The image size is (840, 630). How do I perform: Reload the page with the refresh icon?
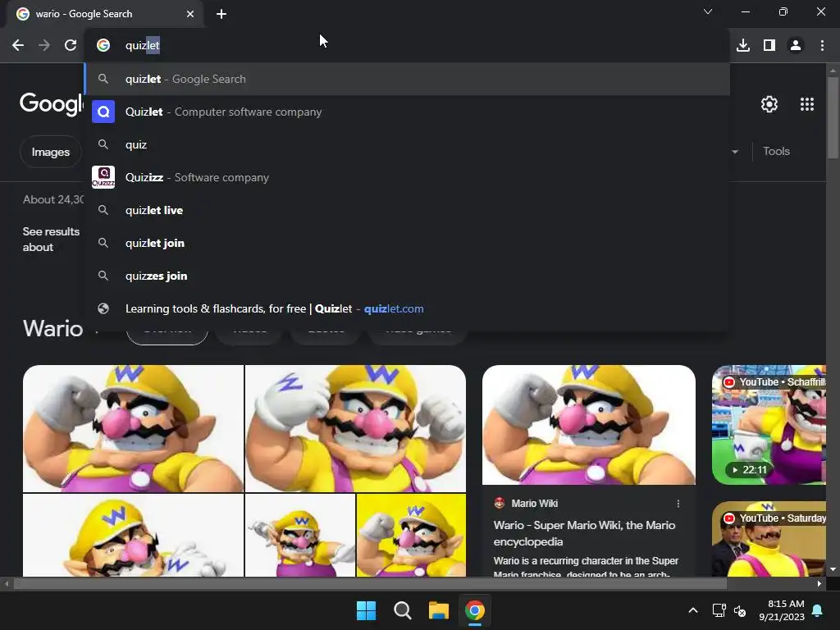[71, 46]
